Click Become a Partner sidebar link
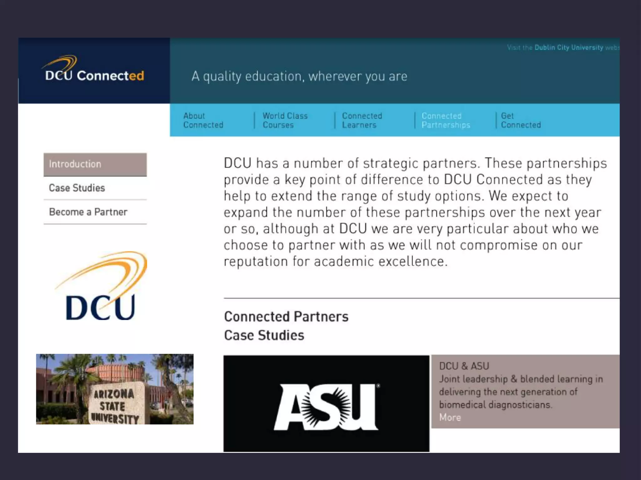This screenshot has width=641, height=480. [88, 212]
